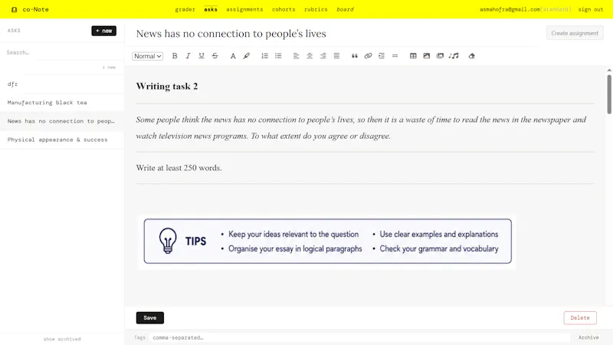Apply italic formatting

(188, 56)
